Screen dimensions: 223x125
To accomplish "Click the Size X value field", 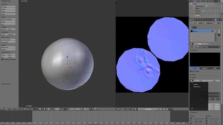I will coord(215,104).
